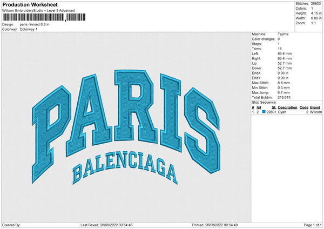
Task: Select the Cyan description in stop sequence row
Action: pos(282,112)
